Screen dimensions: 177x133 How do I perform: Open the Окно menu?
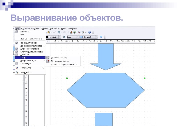click(64, 29)
